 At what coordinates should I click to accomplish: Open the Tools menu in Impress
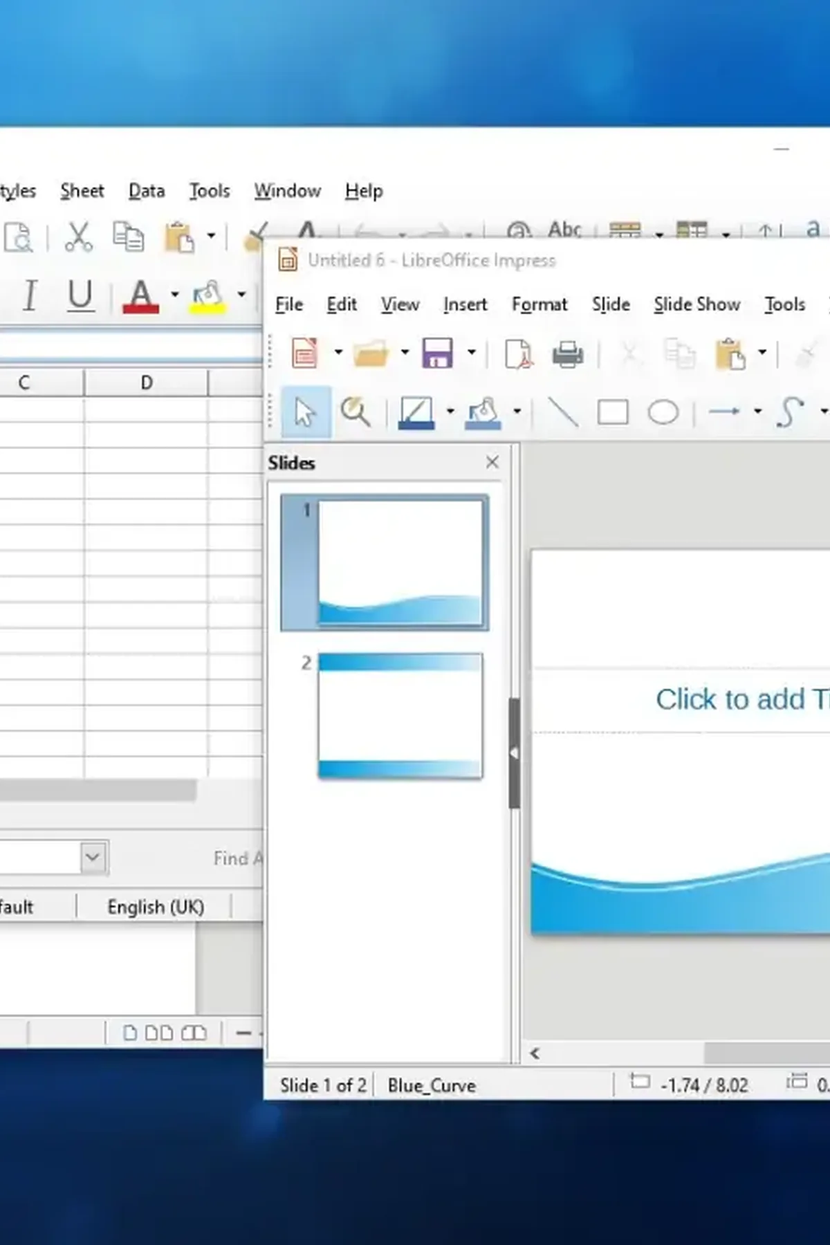tap(784, 304)
